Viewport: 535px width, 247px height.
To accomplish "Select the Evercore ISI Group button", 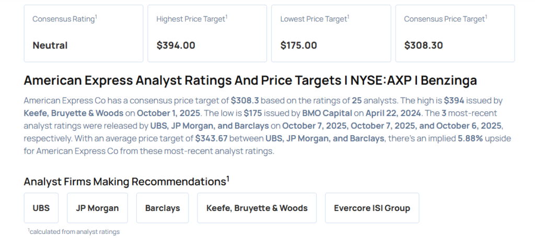I will (x=371, y=208).
